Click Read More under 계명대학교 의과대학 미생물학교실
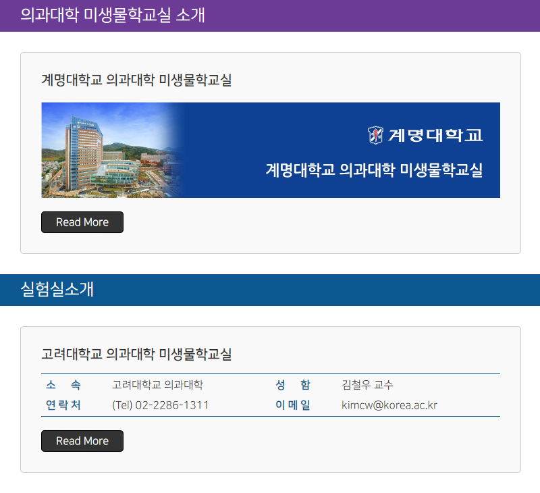Image resolution: width=540 pixels, height=493 pixels. (82, 222)
